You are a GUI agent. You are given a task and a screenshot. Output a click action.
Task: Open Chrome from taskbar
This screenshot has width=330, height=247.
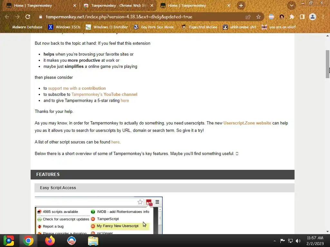click(x=28, y=241)
